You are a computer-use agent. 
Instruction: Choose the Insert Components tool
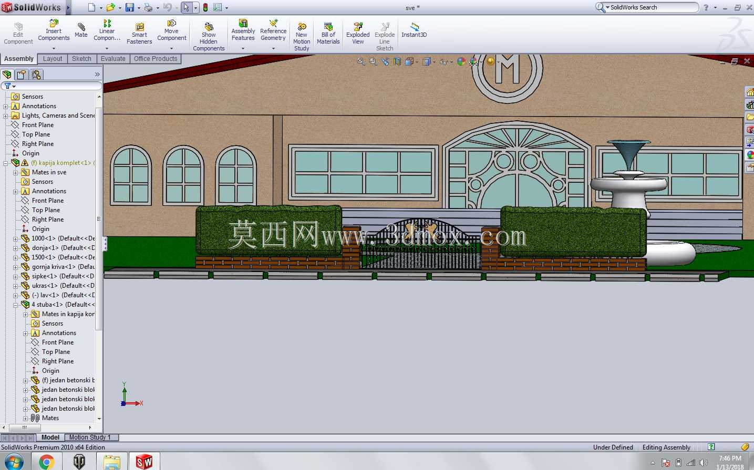tap(54, 30)
